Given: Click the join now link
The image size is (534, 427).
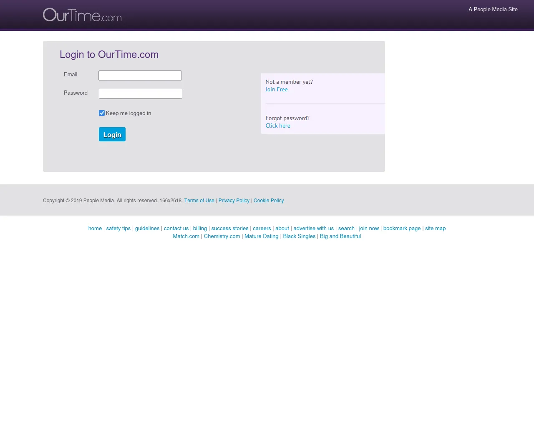Looking at the screenshot, I should pos(369,229).
